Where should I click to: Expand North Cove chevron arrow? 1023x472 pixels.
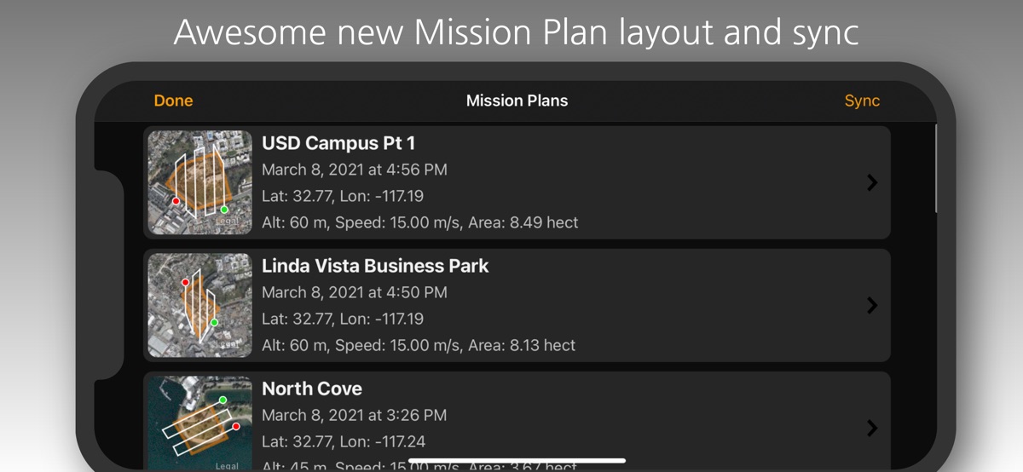point(871,428)
